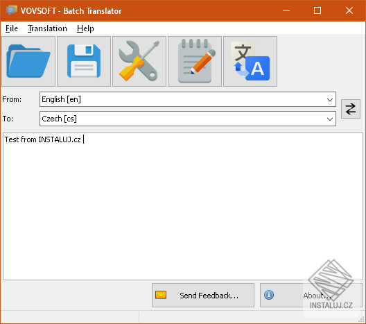Click the Batch Translator title bar app icon

pyautogui.click(x=11, y=10)
